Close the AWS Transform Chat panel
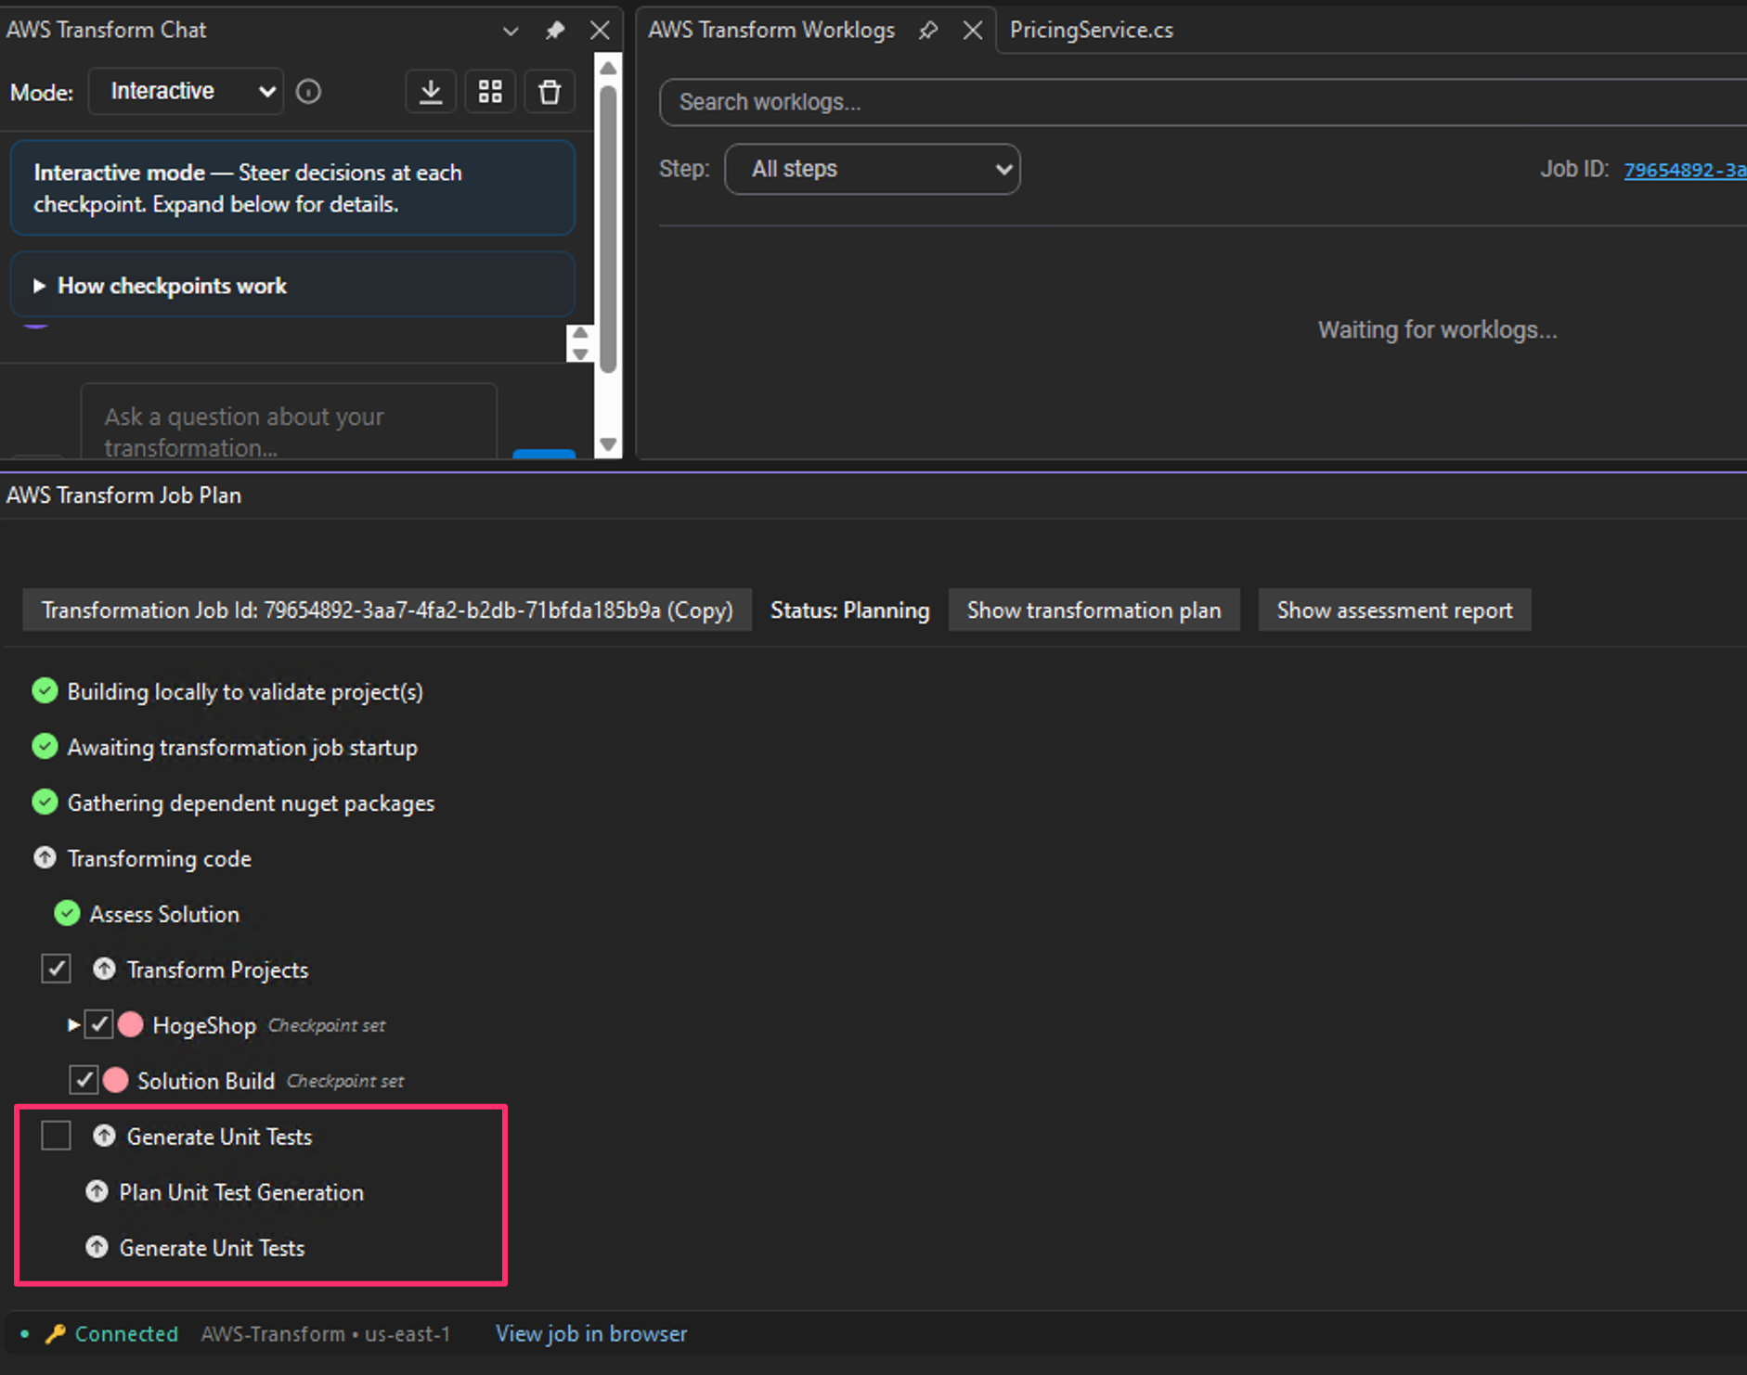The image size is (1747, 1375). click(x=601, y=31)
